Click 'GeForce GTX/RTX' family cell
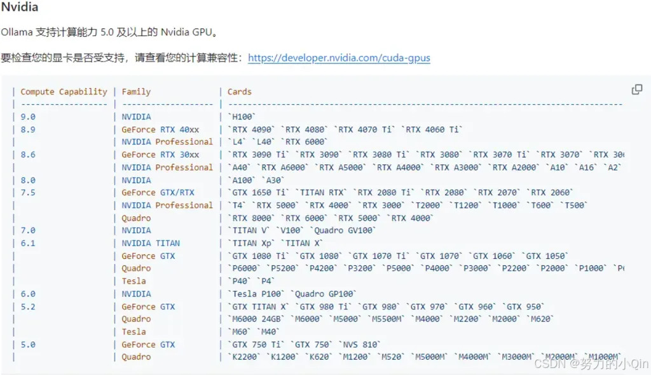The image size is (651, 375). coord(158,193)
